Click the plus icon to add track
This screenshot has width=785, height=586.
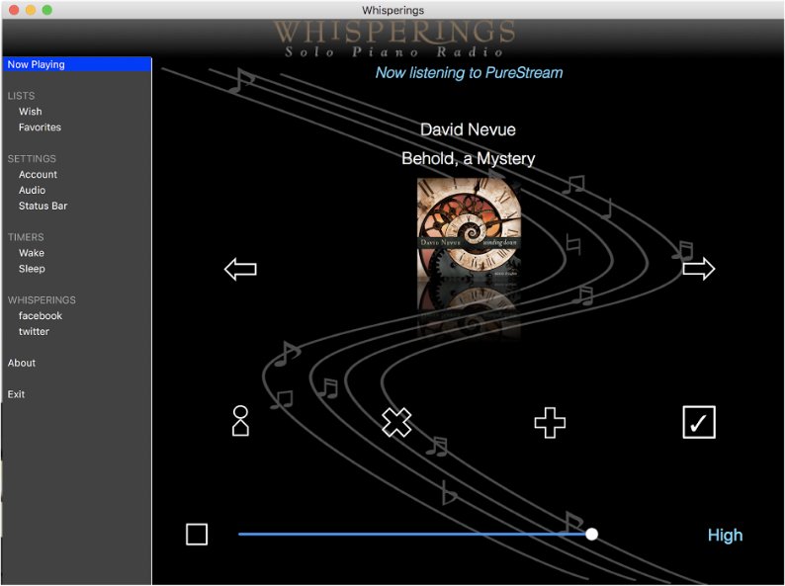(x=550, y=423)
